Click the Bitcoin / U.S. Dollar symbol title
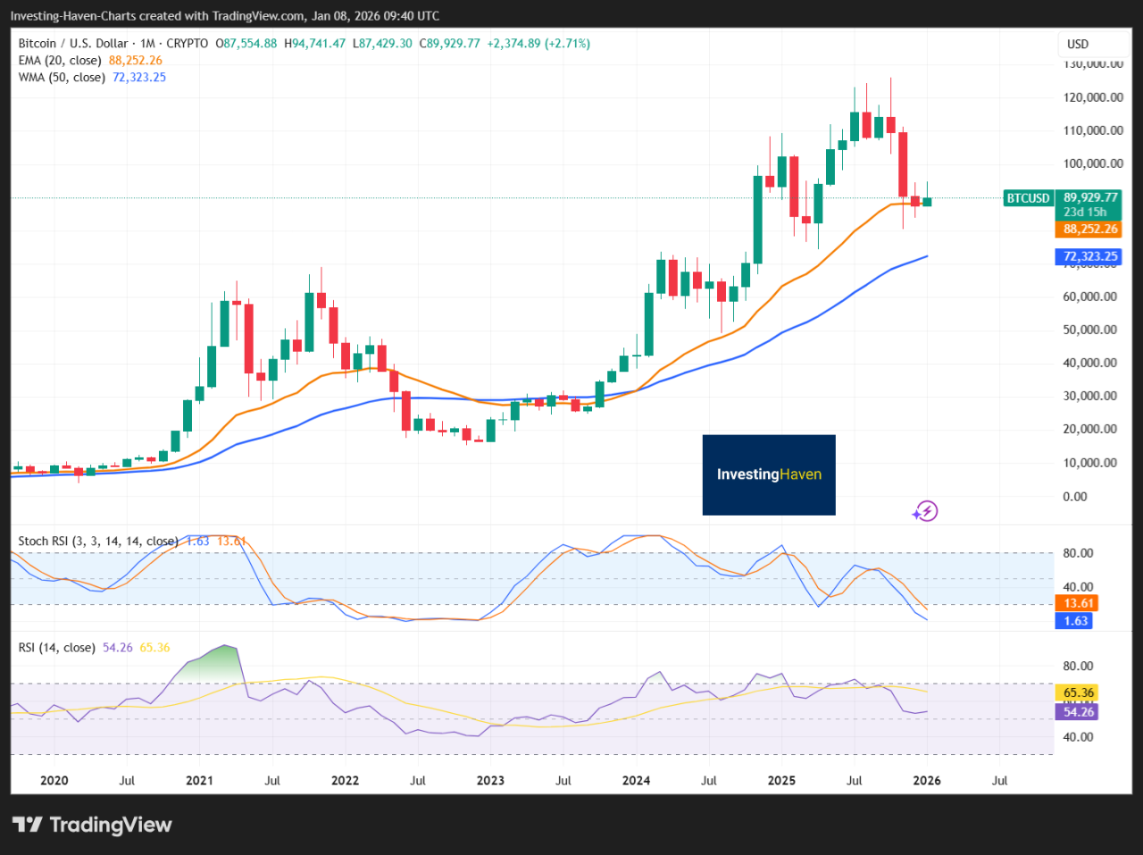1143x855 pixels. 73,43
